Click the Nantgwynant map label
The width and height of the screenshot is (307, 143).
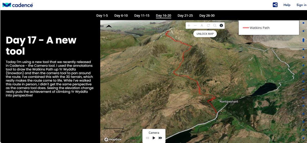[x=229, y=102]
